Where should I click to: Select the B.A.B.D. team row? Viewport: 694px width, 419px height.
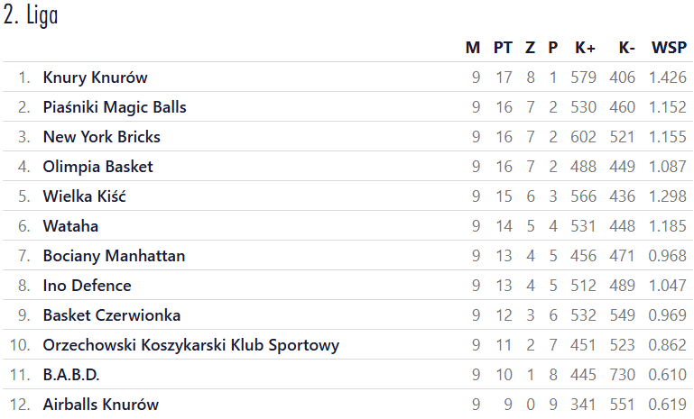(71, 375)
